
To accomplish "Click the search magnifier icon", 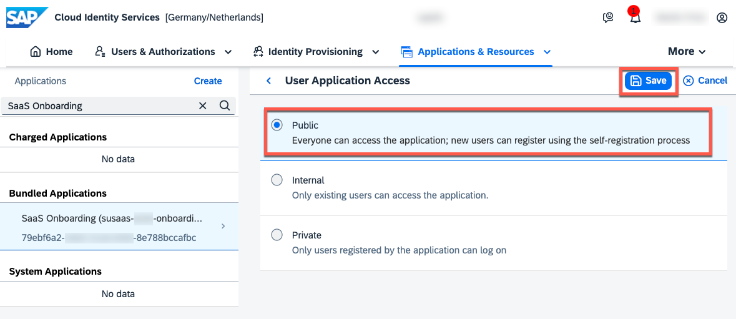I will (224, 106).
